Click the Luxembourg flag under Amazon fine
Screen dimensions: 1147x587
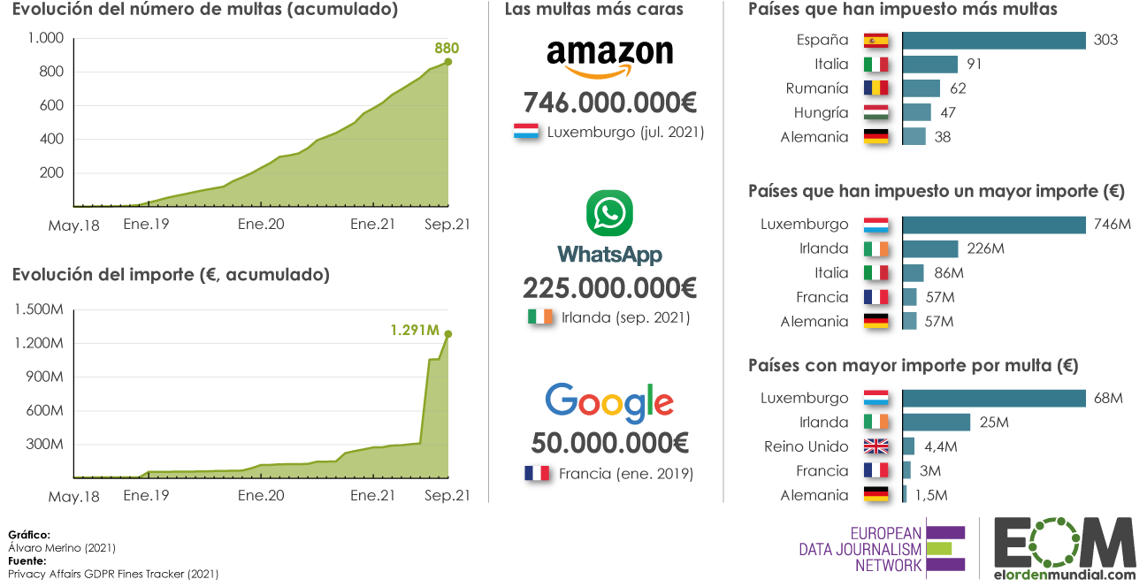[527, 133]
